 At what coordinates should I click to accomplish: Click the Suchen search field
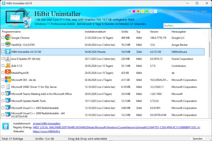[187, 25]
